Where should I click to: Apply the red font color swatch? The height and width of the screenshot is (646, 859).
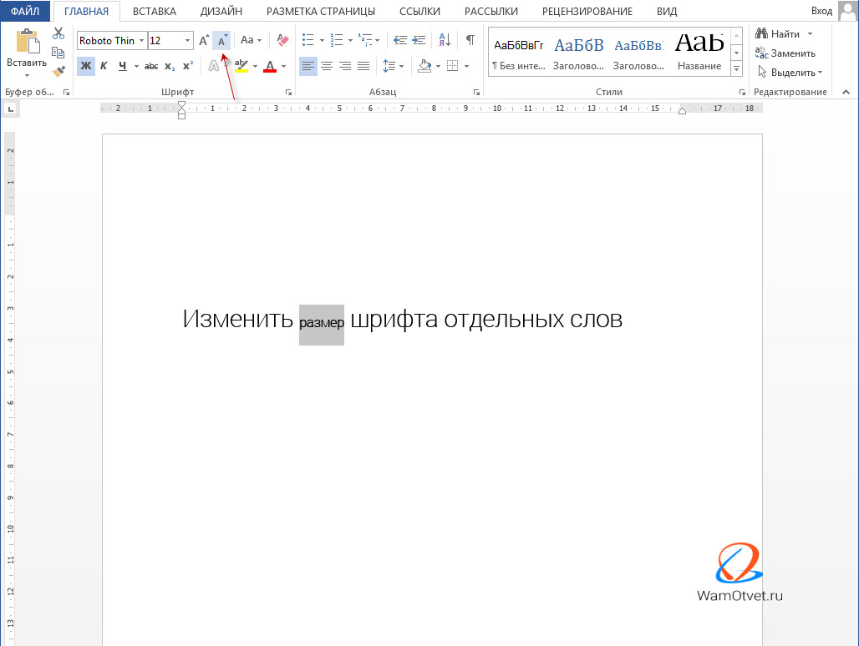[x=270, y=66]
